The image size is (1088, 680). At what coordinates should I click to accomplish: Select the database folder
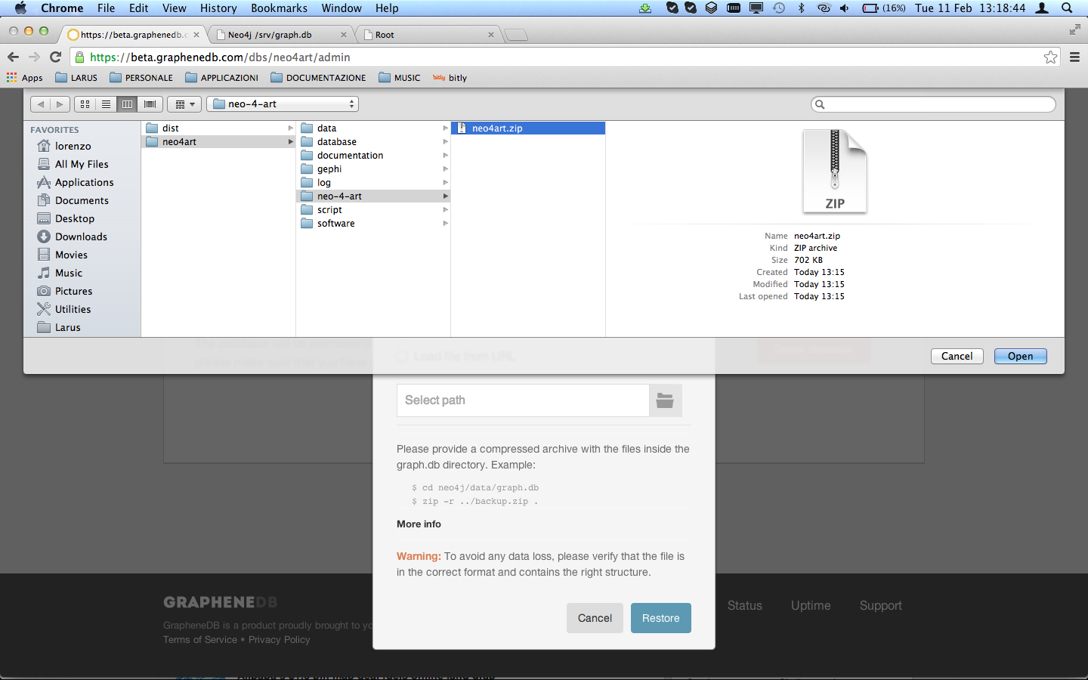pos(373,142)
